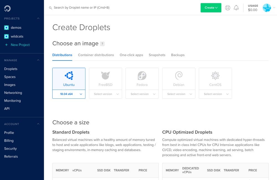Image resolution: width=277 pixels, height=180 pixels.
Task: Switch to the One-click apps tab
Action: point(131,55)
